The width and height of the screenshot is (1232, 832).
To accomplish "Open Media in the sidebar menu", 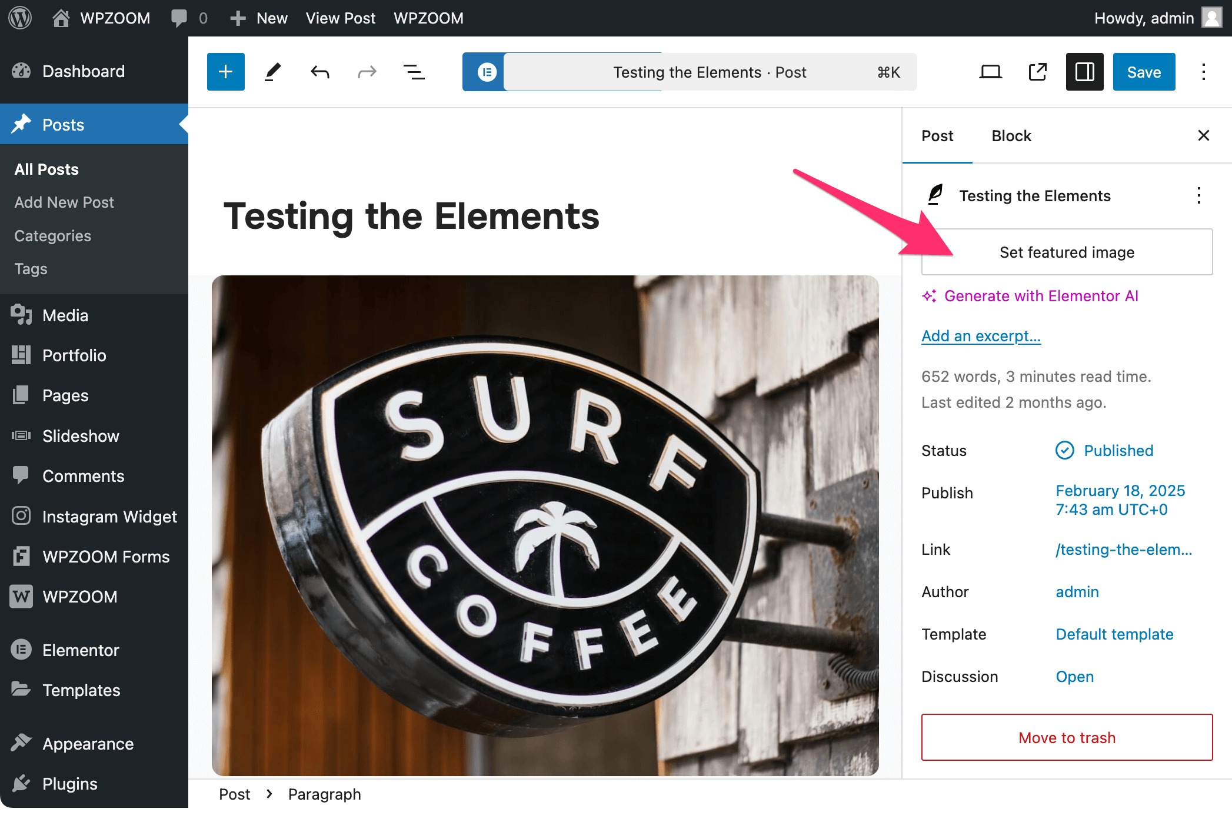I will 65,315.
